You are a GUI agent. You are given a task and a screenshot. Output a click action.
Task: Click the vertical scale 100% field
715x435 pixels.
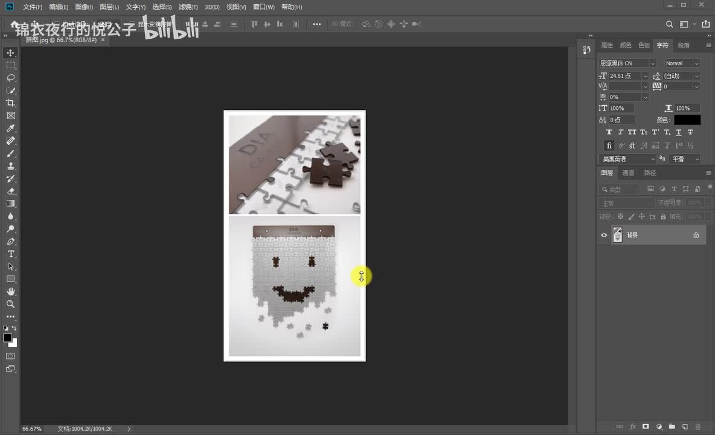tap(621, 108)
